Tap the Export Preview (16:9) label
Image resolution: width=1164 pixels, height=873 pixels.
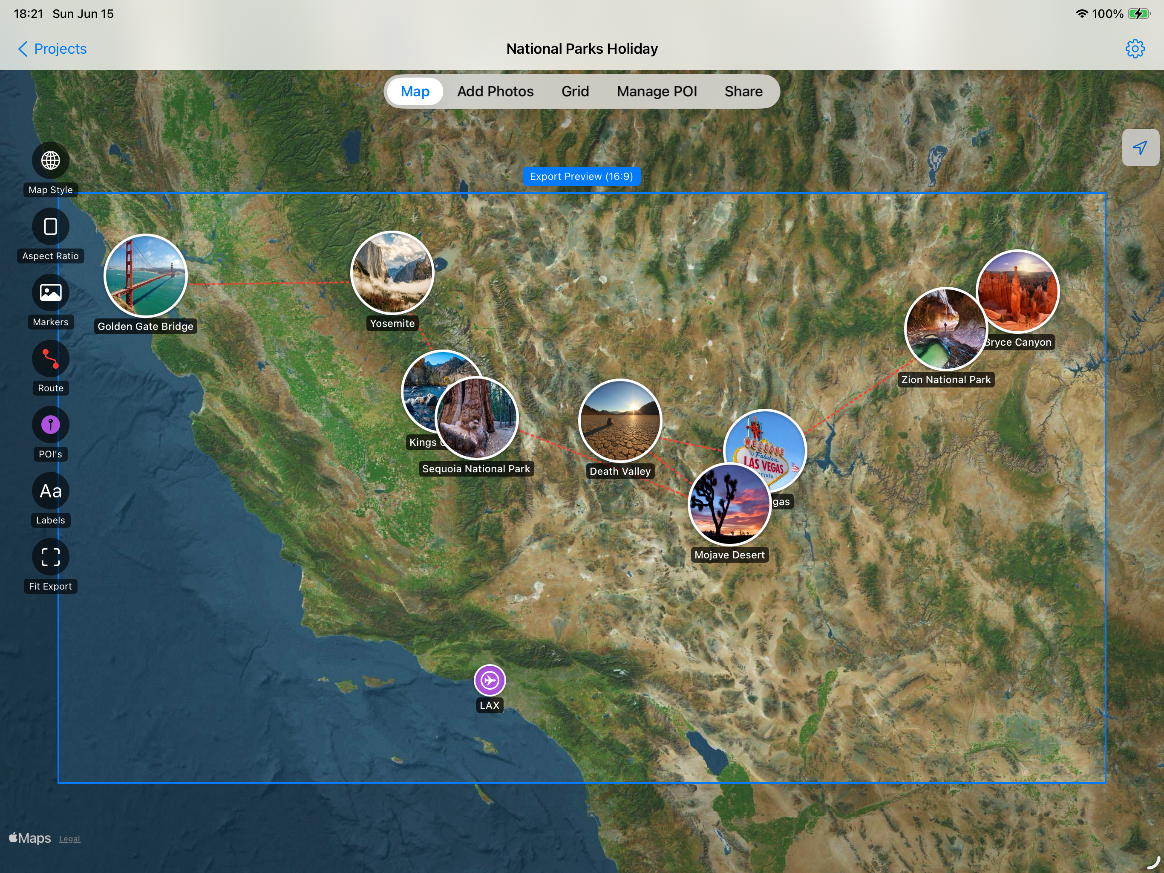(581, 176)
